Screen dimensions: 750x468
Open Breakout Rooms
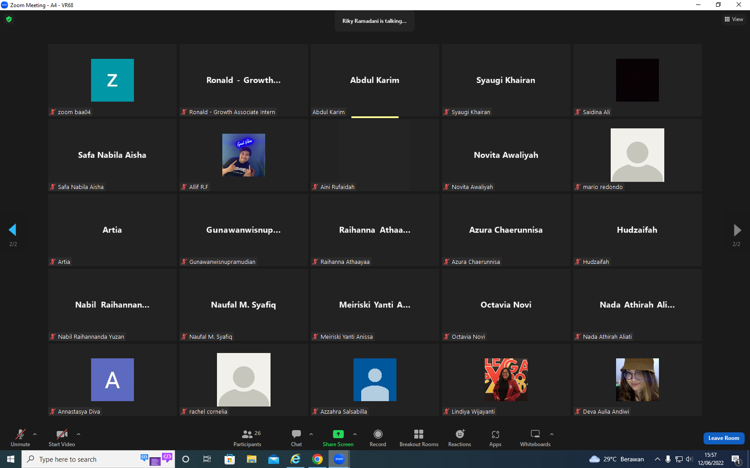tap(419, 438)
